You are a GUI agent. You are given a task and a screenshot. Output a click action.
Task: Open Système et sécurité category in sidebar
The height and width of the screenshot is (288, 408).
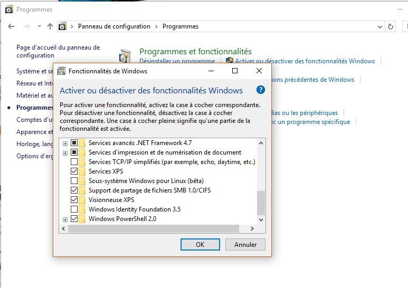click(34, 71)
